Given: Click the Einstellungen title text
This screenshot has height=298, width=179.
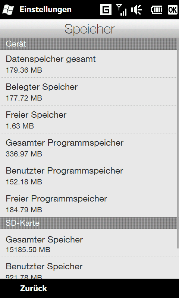Looking at the screenshot, I should click(x=45, y=10).
